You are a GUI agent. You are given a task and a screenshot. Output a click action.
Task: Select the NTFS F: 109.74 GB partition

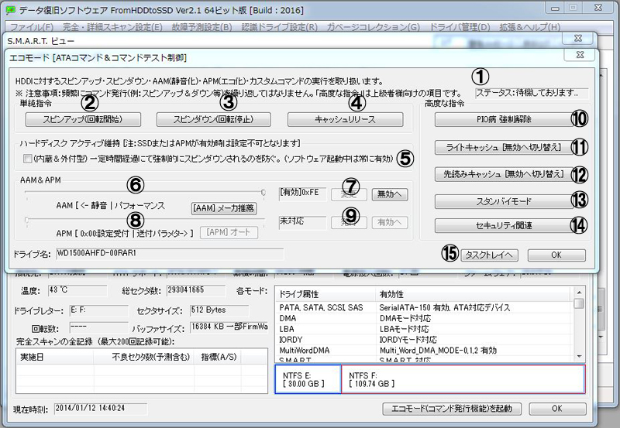point(463,379)
